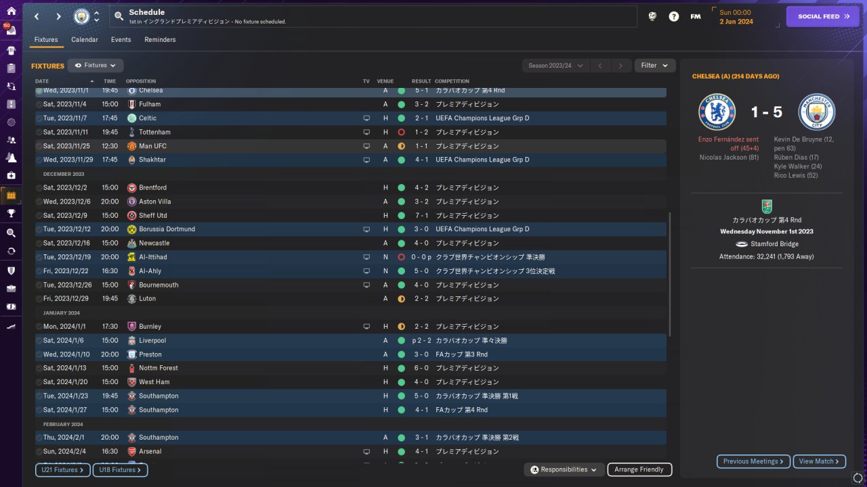Select the Sheff Utd 7 - 1 fixture
Screen dimensions: 867x487
351,215
